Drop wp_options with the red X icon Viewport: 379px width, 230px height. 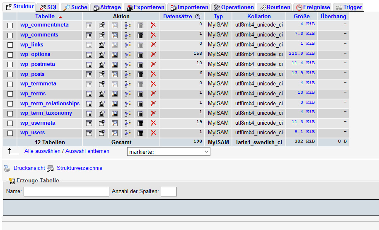click(x=153, y=55)
